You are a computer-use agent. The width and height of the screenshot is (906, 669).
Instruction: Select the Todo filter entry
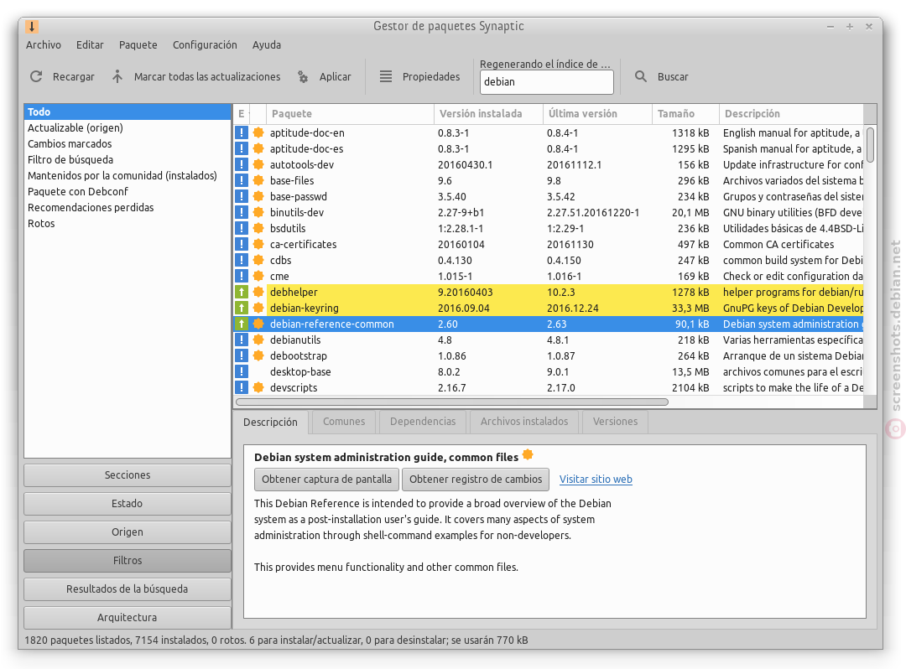pyautogui.click(x=128, y=112)
